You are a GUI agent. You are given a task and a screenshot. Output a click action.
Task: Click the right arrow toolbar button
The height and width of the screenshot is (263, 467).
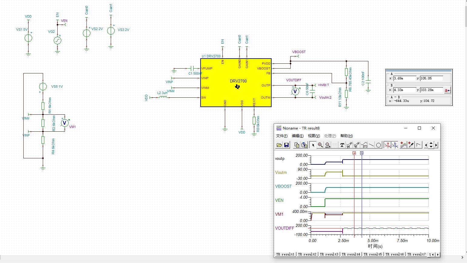(436, 145)
